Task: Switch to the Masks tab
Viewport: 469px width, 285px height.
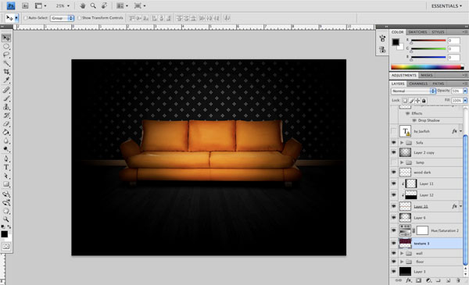Action: 427,75
